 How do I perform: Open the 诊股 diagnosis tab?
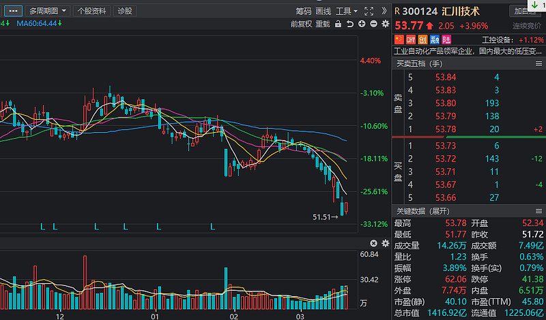[125, 11]
